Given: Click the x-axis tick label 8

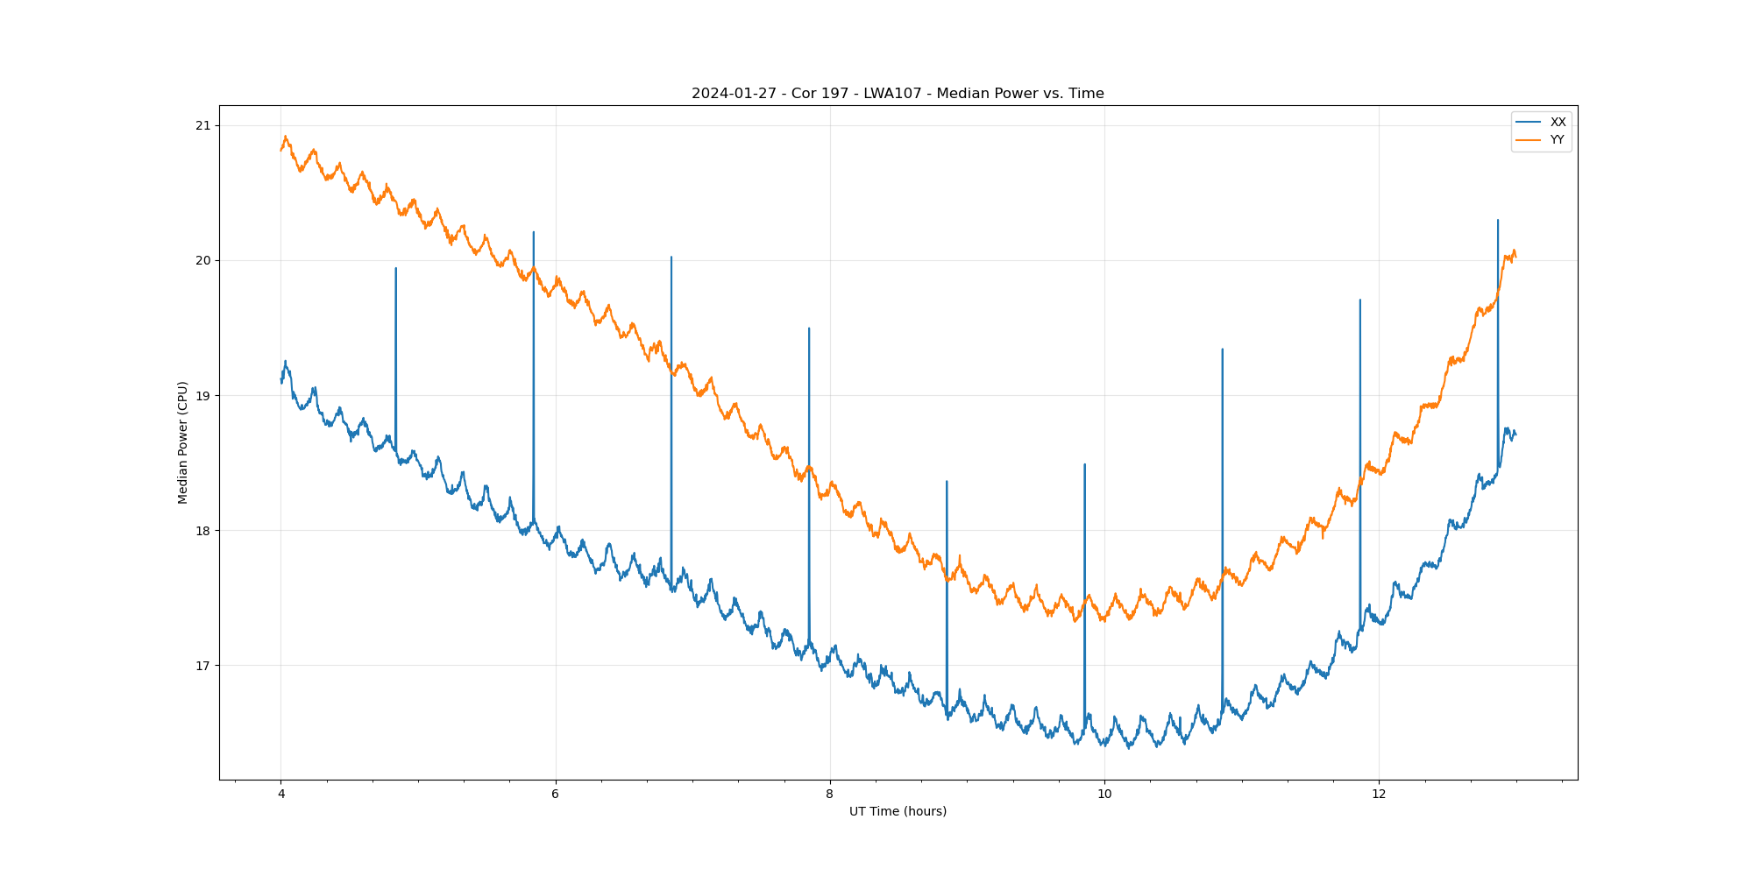Looking at the screenshot, I should [830, 795].
